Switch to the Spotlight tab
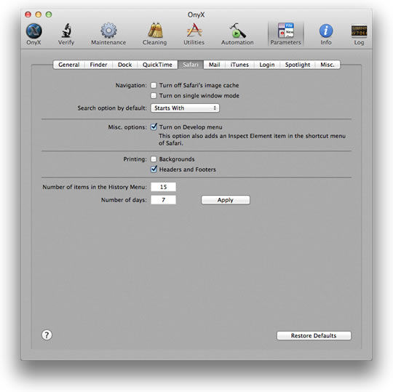This screenshot has width=393, height=392. click(298, 65)
